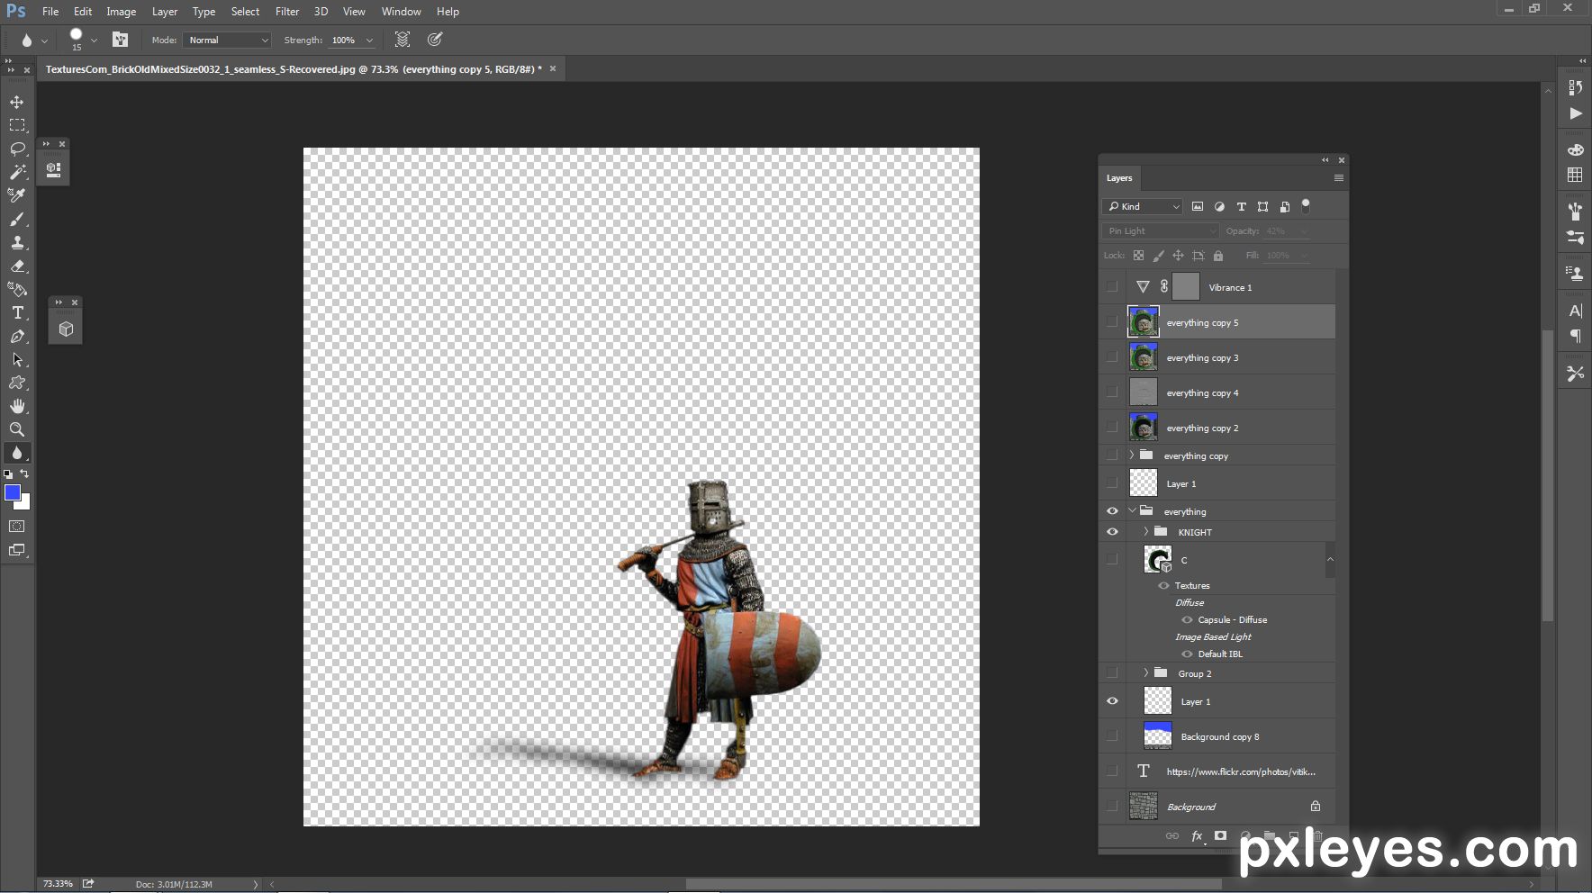This screenshot has width=1592, height=893.
Task: Select the Blur tool in toolbar
Action: point(17,453)
